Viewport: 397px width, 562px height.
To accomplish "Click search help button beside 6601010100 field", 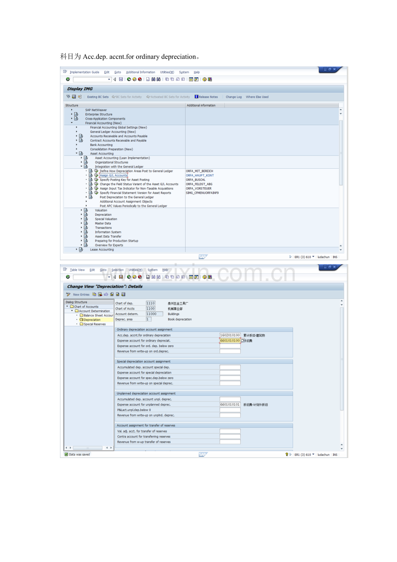I will click(242, 341).
